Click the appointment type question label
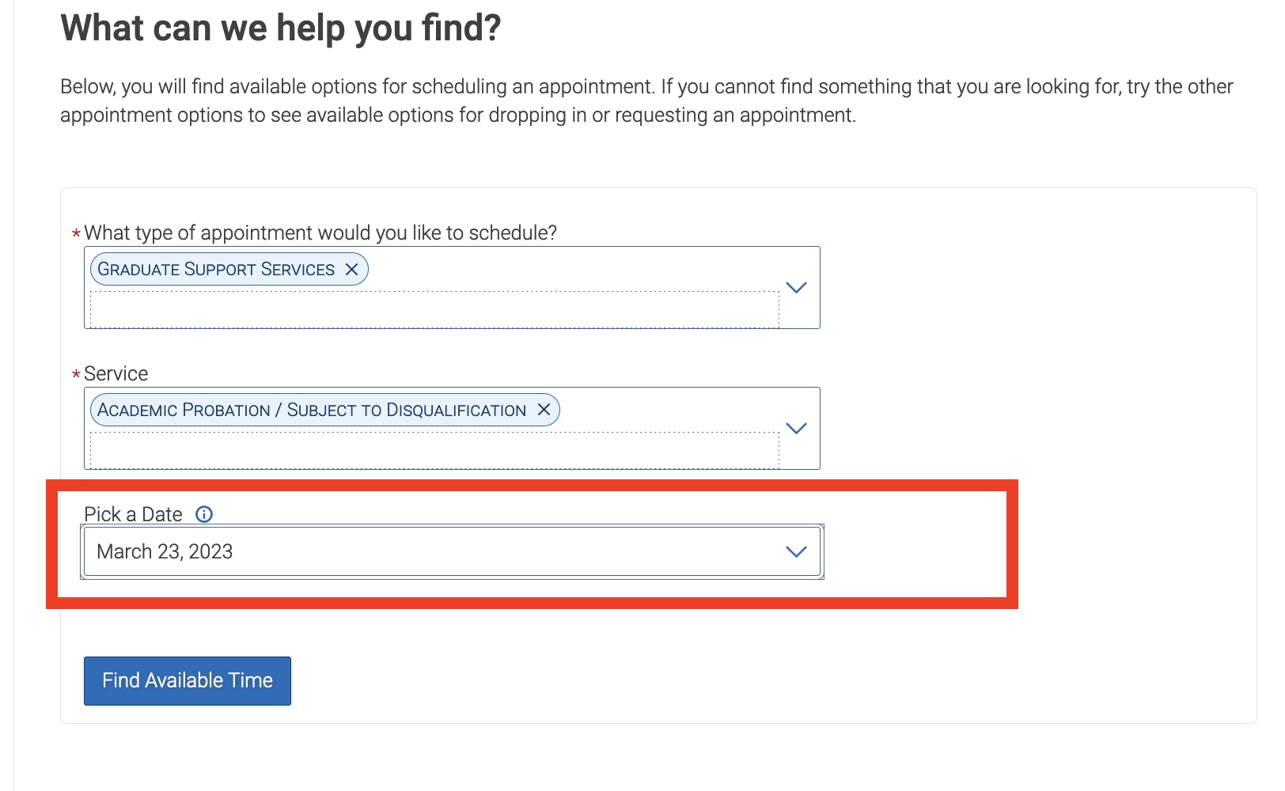 click(320, 233)
